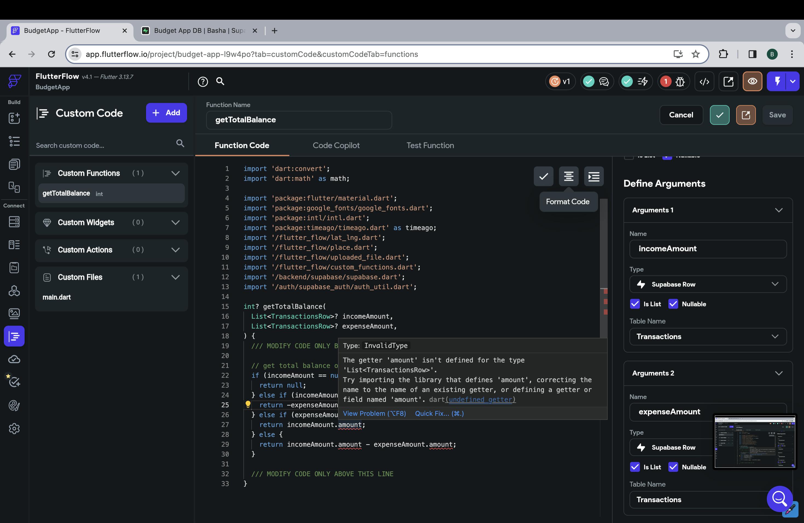Click the check errors icon above the code

point(544,176)
